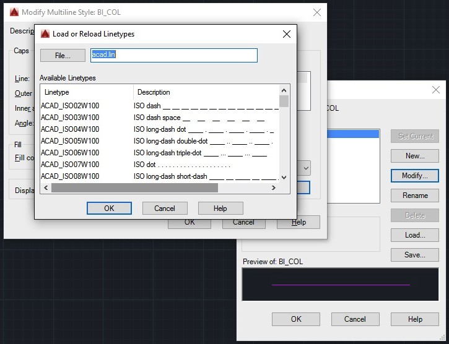449x344 pixels.
Task: Click the horizontal scroll left arrow
Action: [x=46, y=187]
